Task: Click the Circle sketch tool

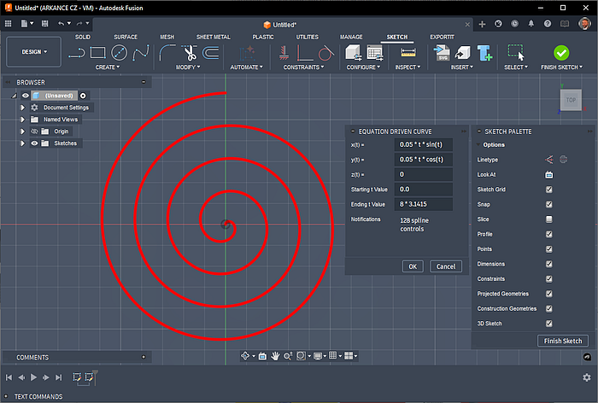Action: coord(120,52)
